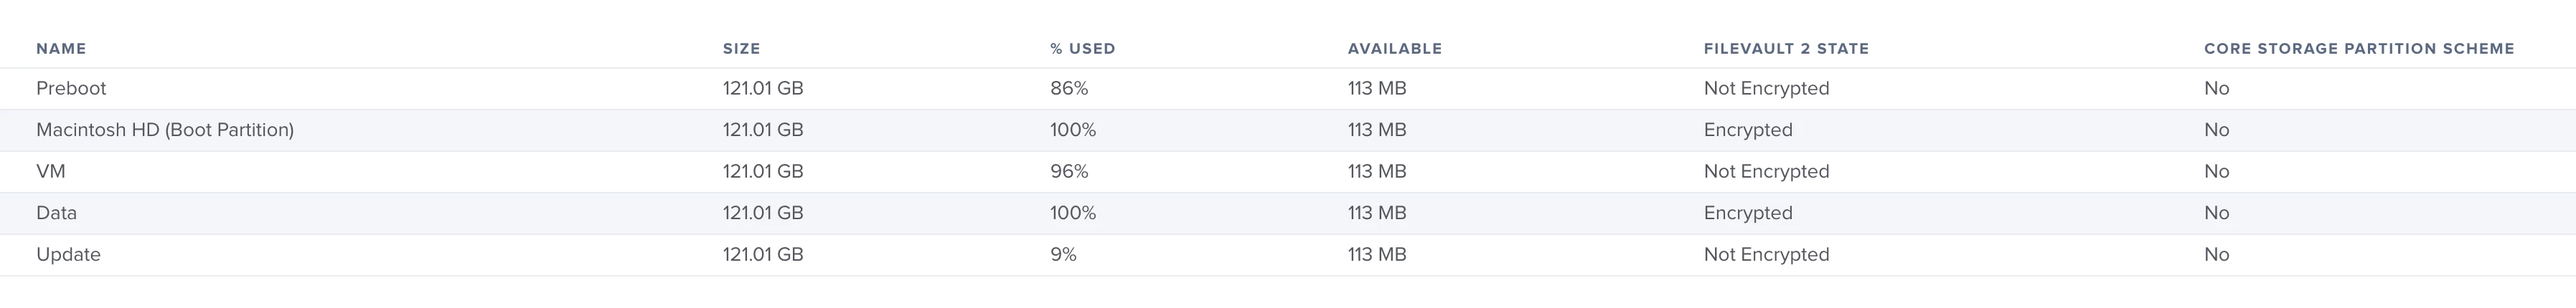Screen dimensions: 2576x308
Task: Click Encrypted state of Macintosh HD
Action: (1748, 130)
